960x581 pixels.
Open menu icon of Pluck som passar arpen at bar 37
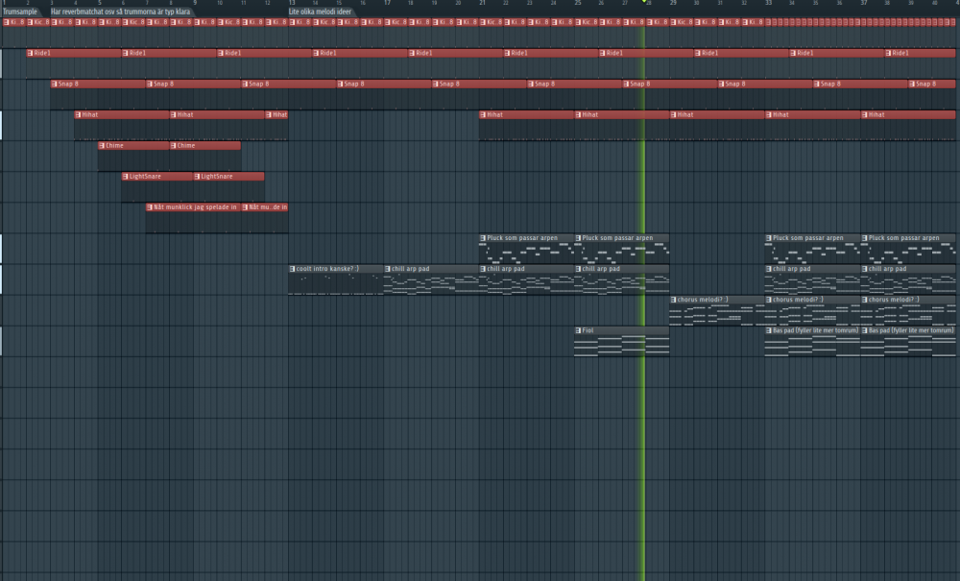click(865, 238)
